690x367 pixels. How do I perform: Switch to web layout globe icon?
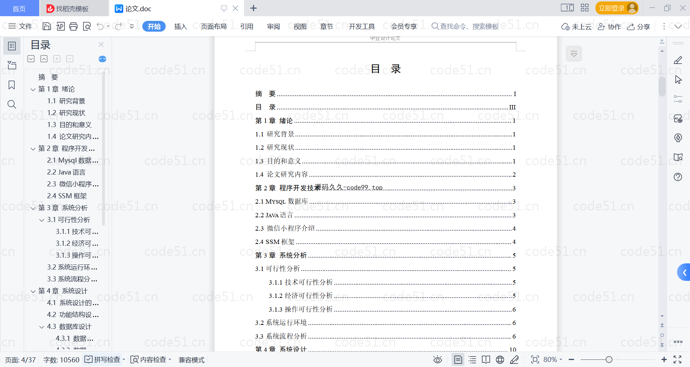tap(500, 359)
